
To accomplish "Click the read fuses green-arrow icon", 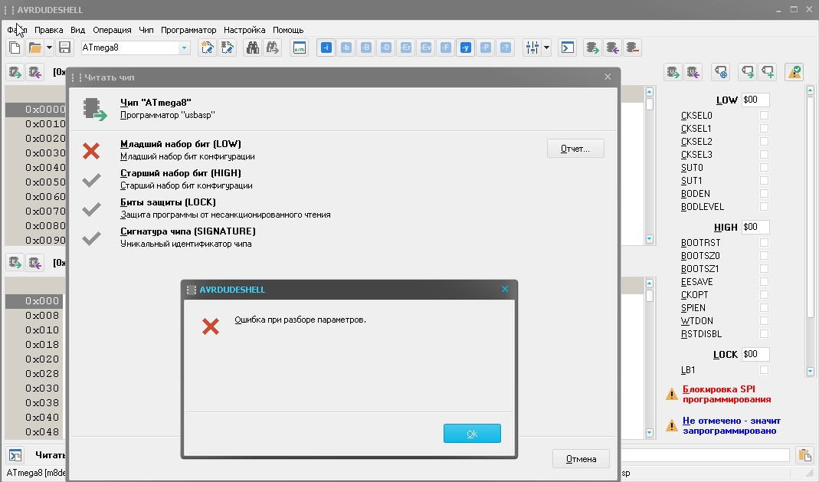I will tap(673, 72).
